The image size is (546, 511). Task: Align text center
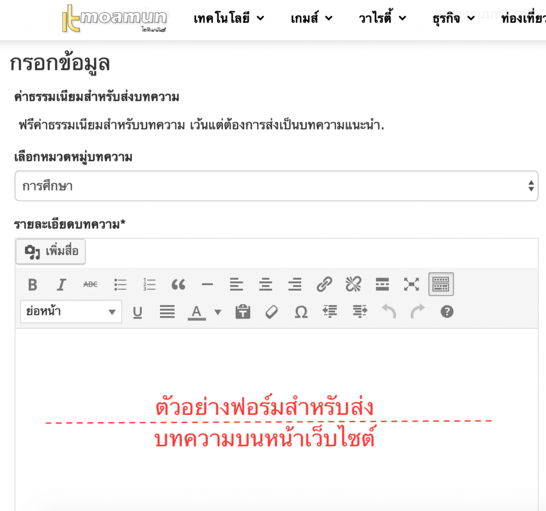(266, 285)
